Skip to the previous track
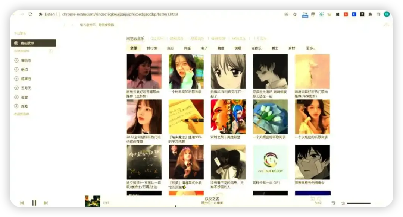This screenshot has width=403, height=217. (22, 203)
